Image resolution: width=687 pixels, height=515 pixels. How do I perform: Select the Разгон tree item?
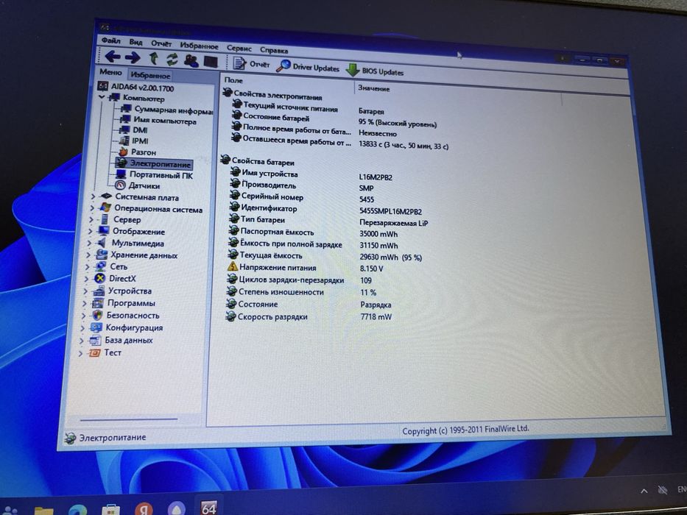137,152
